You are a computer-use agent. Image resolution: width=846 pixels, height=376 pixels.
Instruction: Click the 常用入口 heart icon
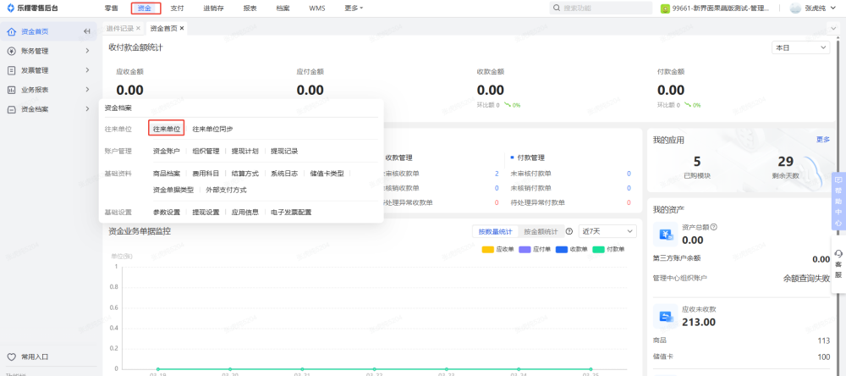click(x=11, y=357)
